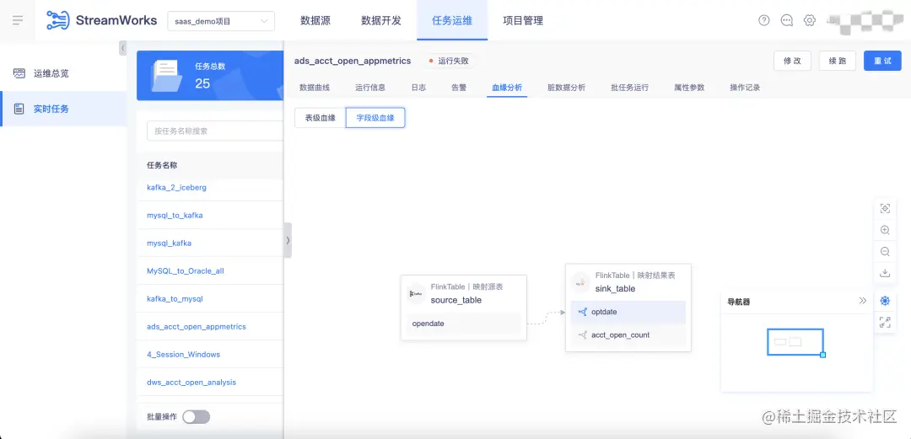Switch to the 日志 tab
This screenshot has height=439, width=911.
click(418, 88)
